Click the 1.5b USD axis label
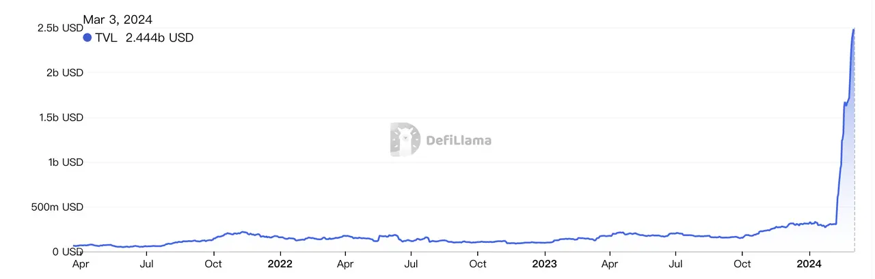Viewport: 875px width, 279px height. pos(60,117)
